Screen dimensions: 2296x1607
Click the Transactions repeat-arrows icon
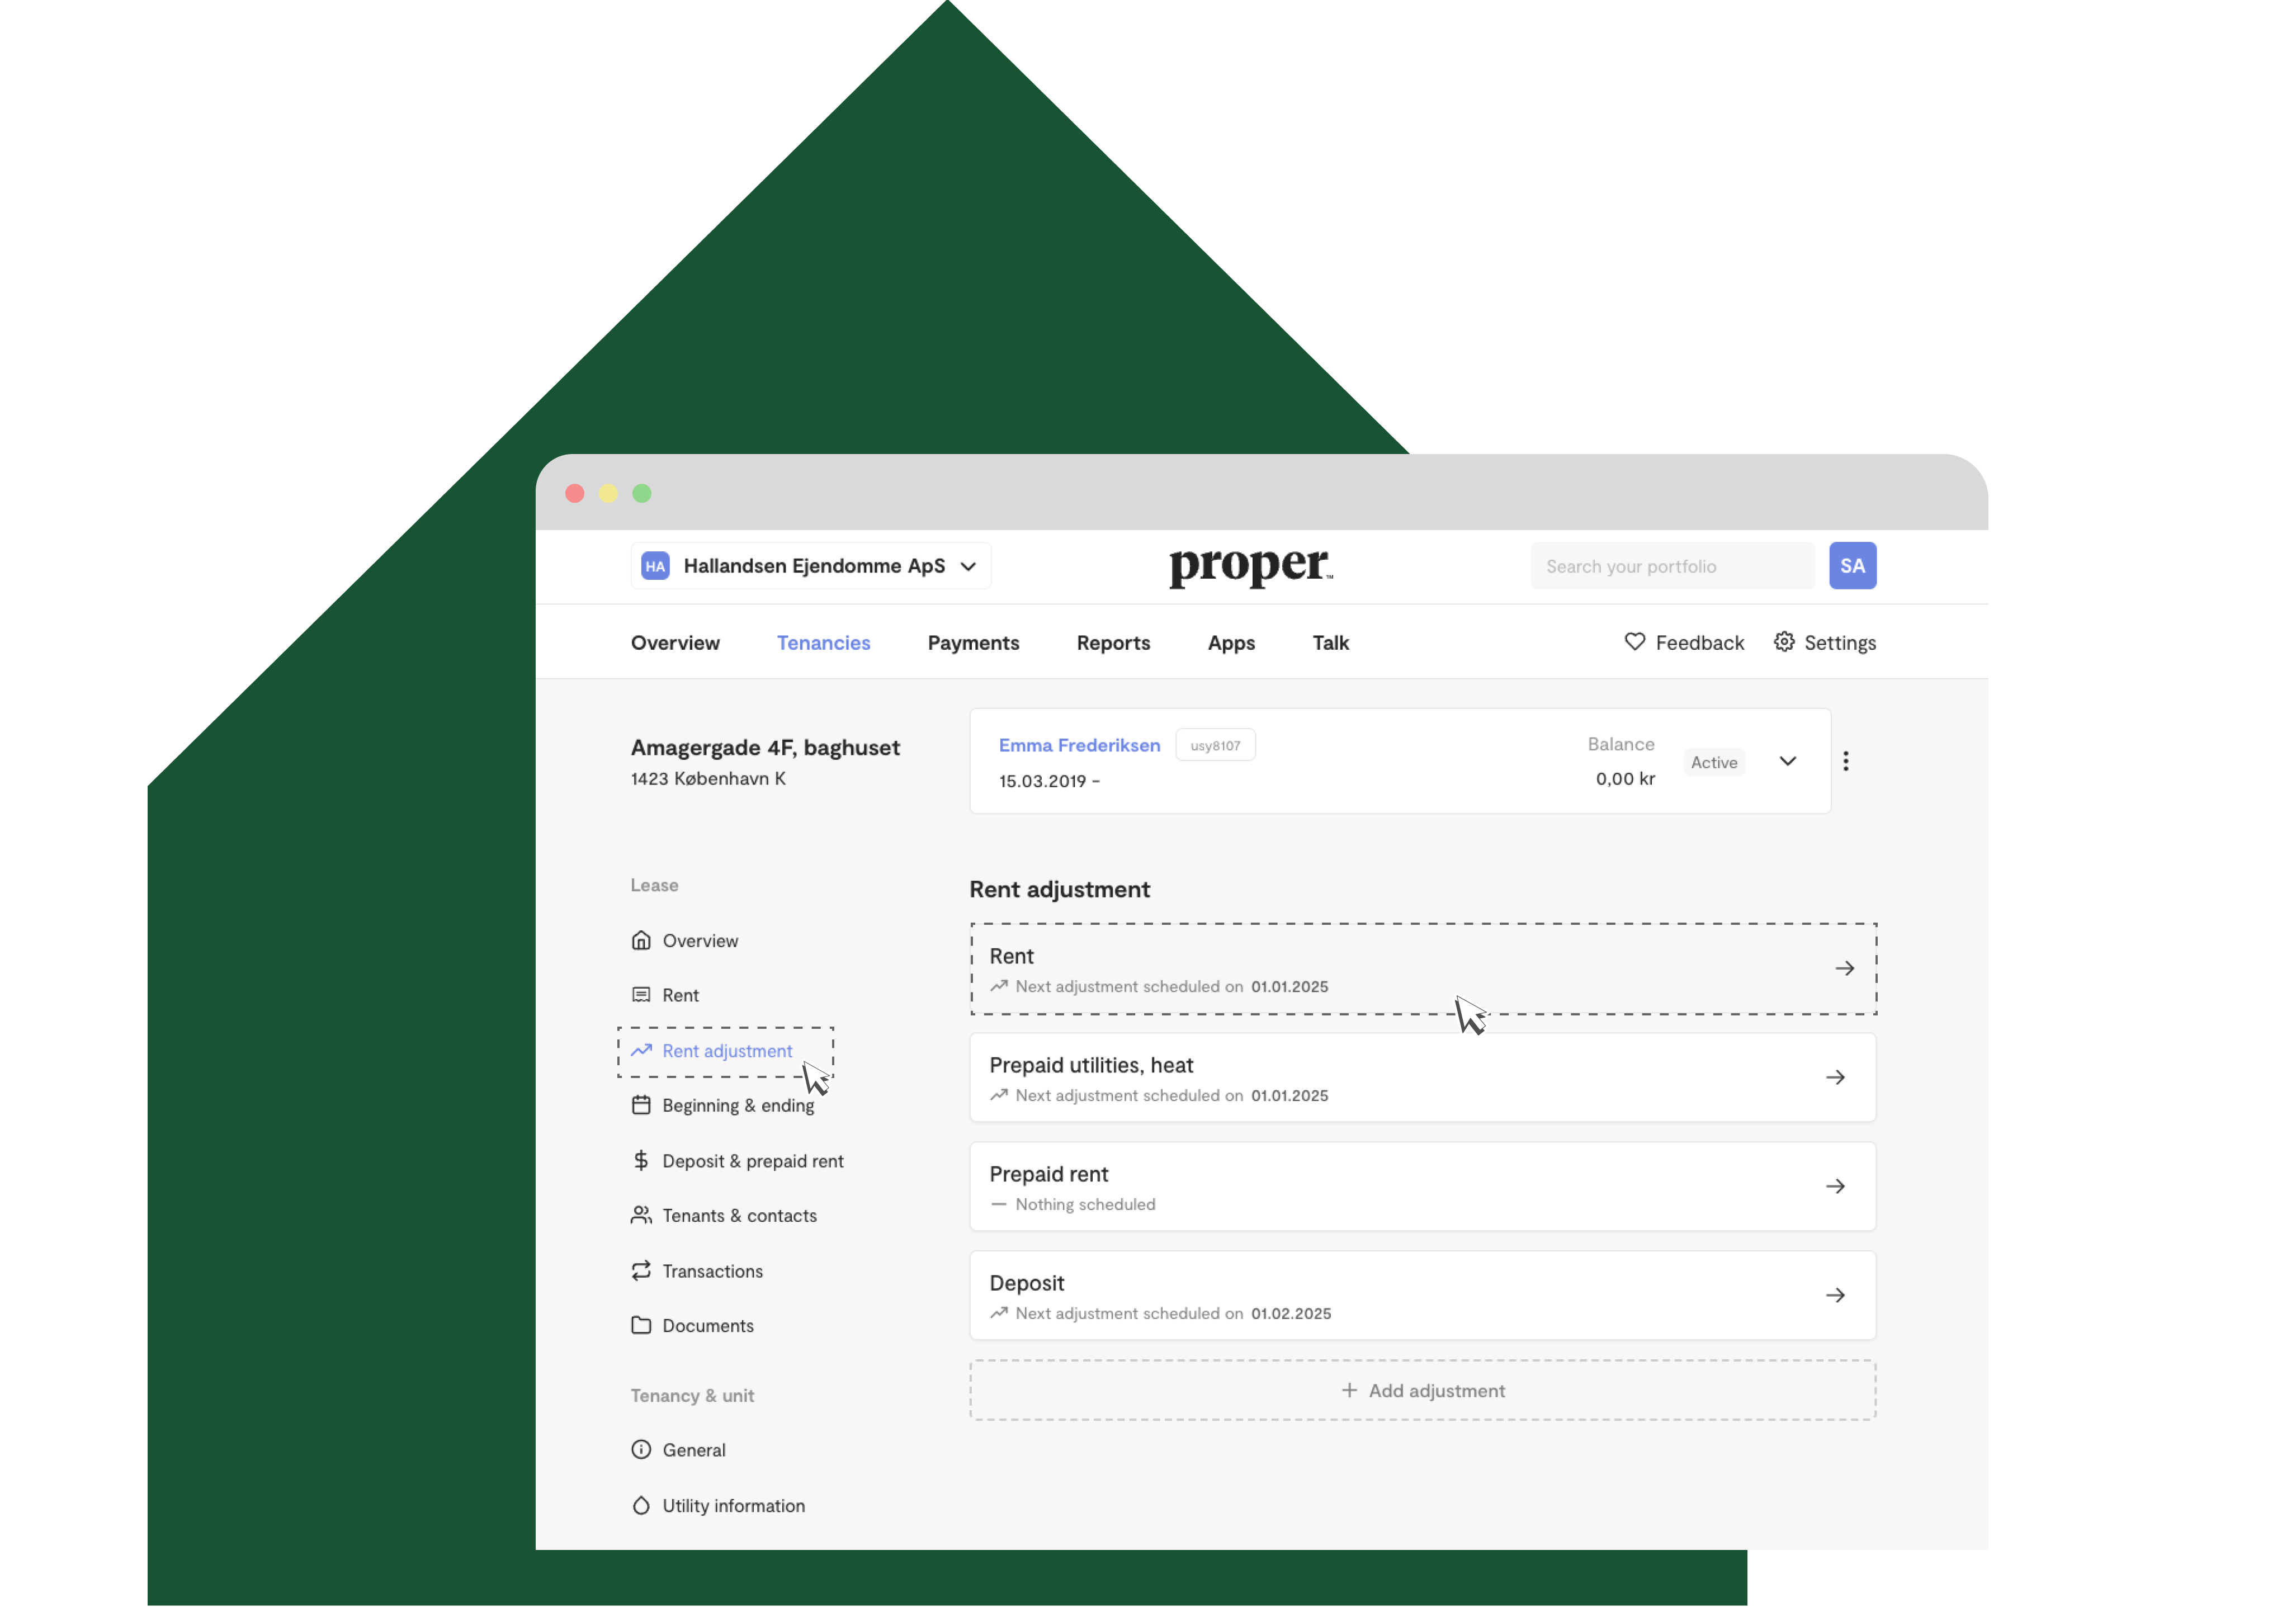click(x=641, y=1270)
